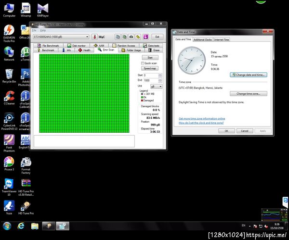Switch to the Benchmark tab
Screen dimensions: 289x240
pos(46,50)
